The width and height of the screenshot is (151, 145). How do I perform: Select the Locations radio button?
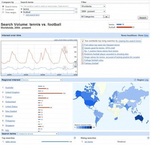3,9
